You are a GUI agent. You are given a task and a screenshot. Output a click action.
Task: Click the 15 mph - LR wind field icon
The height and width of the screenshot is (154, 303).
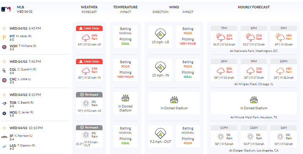pyautogui.click(x=160, y=34)
